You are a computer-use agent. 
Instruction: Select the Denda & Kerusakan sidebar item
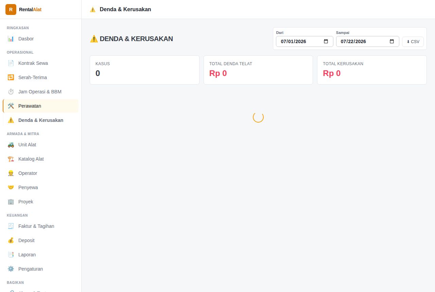click(41, 120)
